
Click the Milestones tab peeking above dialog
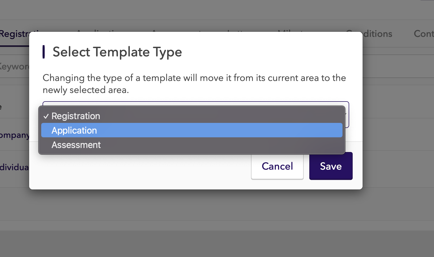(x=290, y=31)
